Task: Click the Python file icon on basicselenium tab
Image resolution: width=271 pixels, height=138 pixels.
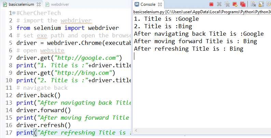Action: point(5,4)
